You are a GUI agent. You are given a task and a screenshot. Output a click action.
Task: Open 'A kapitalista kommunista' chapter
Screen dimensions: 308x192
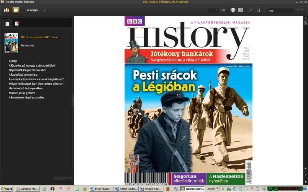23,75
